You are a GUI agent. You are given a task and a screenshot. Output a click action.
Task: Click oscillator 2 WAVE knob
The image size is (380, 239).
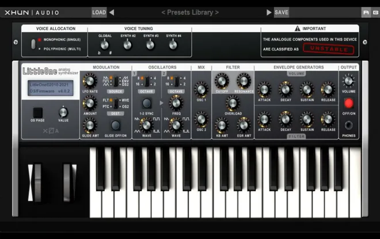click(176, 126)
